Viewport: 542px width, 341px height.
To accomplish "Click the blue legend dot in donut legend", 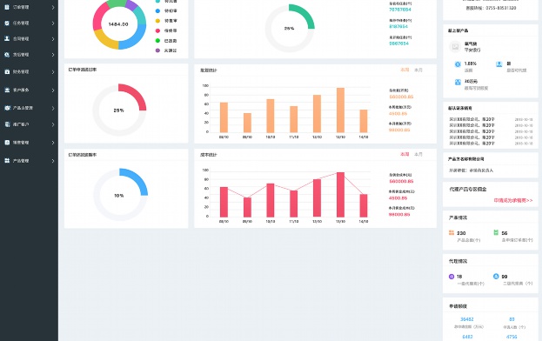I will pyautogui.click(x=157, y=11).
